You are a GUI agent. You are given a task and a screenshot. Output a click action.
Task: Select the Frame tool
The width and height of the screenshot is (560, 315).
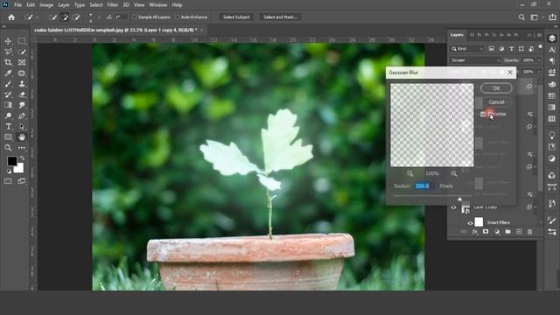[x=22, y=62]
